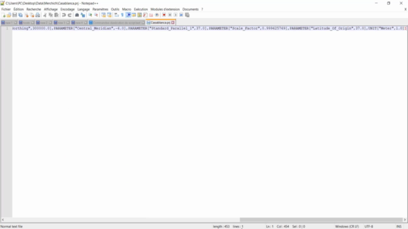Open the Outils menu
The image size is (408, 229).
(115, 10)
